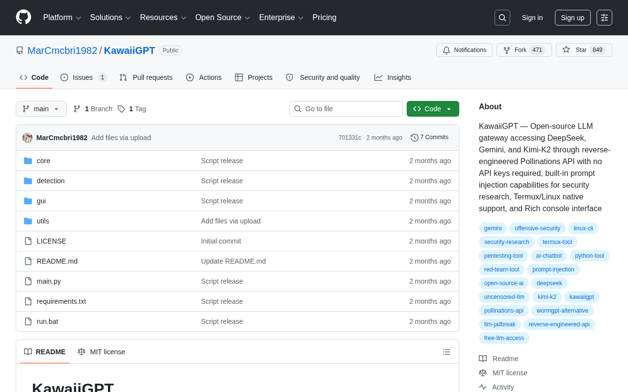The height and width of the screenshot is (392, 628).
Task: Click the deepseek topic tag
Action: [x=549, y=283]
